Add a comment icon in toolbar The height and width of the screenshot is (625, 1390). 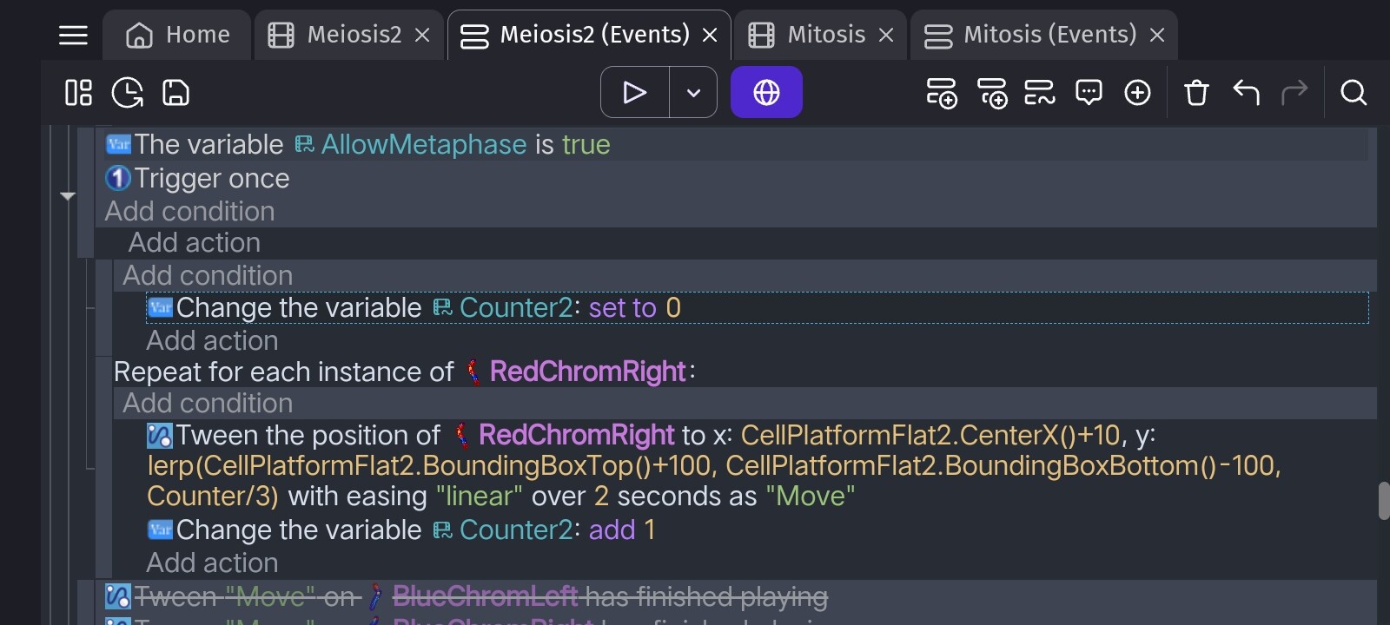coord(1089,92)
